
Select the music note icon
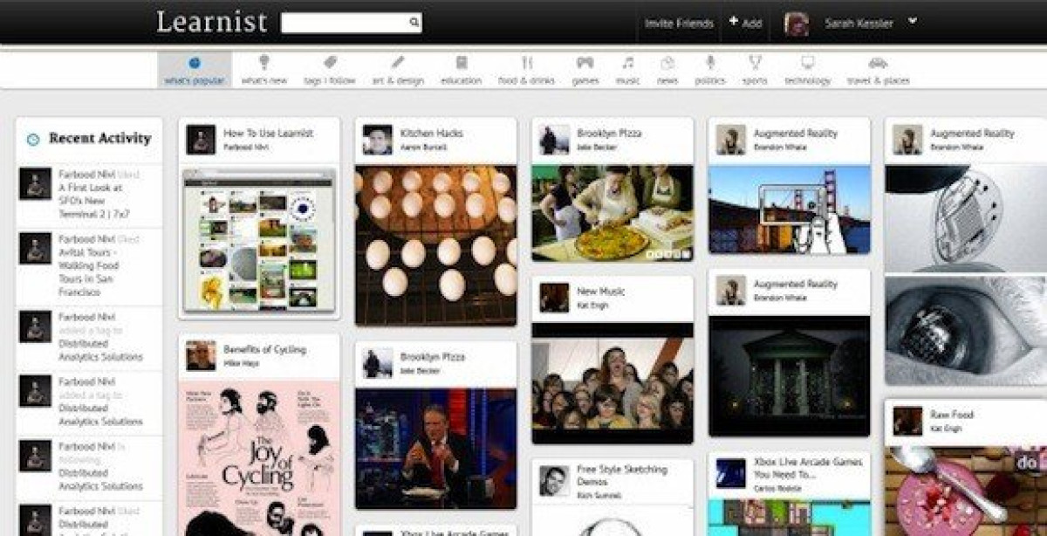click(x=627, y=63)
